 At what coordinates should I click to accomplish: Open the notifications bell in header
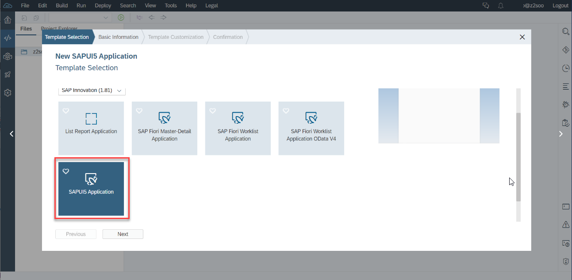tap(501, 6)
